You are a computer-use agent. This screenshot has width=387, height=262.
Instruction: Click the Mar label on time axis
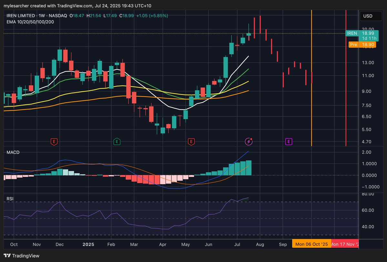point(134,245)
